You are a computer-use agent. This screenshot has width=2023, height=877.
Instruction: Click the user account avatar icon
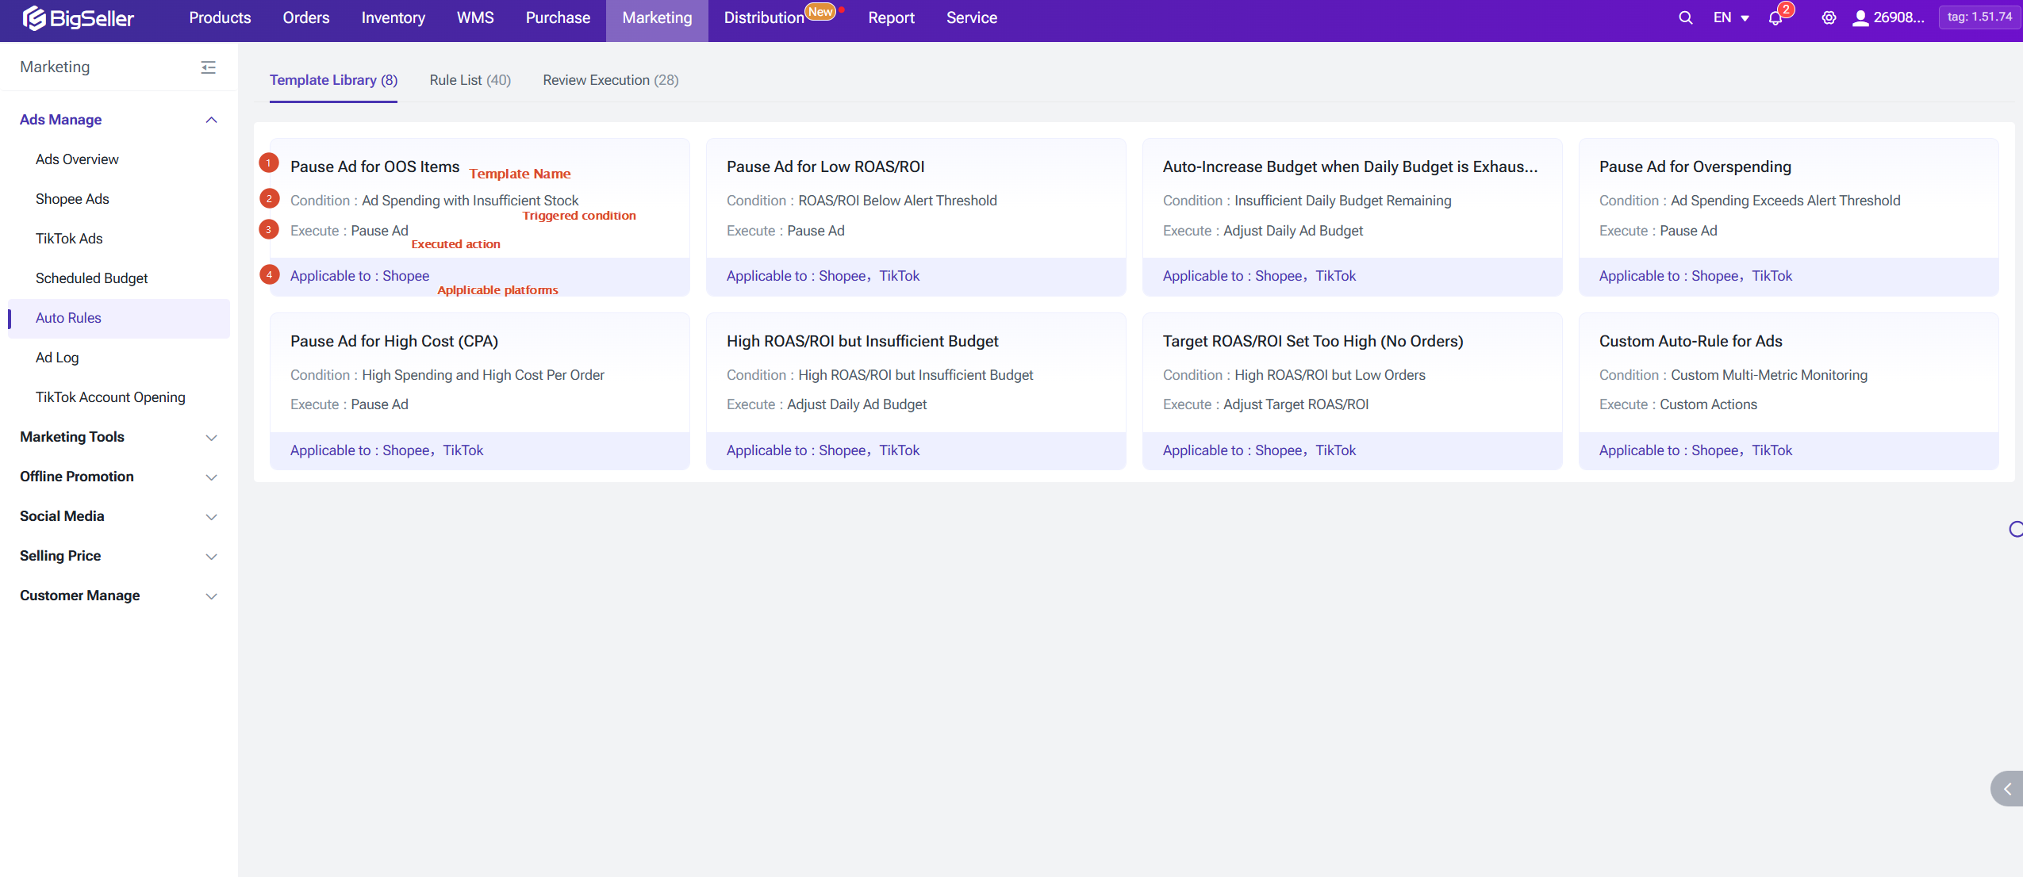[1860, 17]
